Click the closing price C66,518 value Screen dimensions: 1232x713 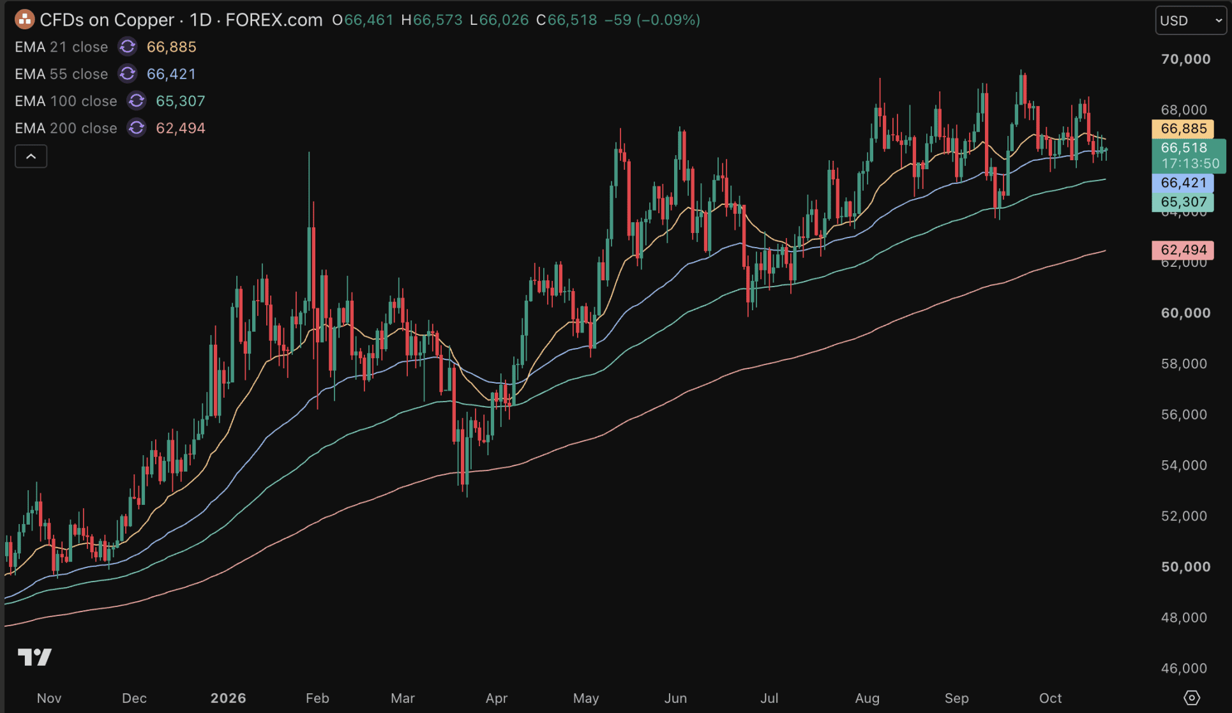tap(567, 20)
